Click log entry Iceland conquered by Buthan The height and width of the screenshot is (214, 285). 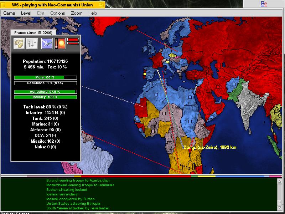[71, 199]
